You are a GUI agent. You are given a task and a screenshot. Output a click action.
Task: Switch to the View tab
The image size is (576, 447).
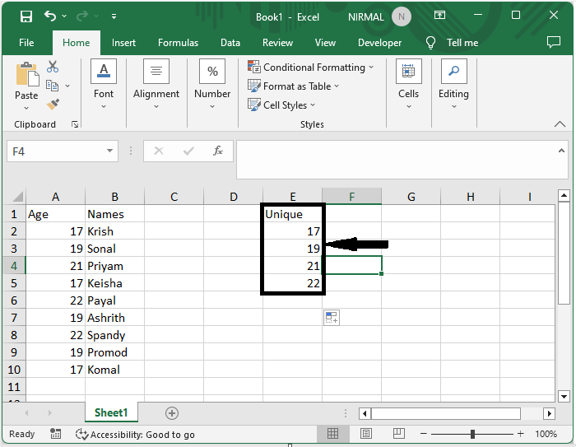325,43
